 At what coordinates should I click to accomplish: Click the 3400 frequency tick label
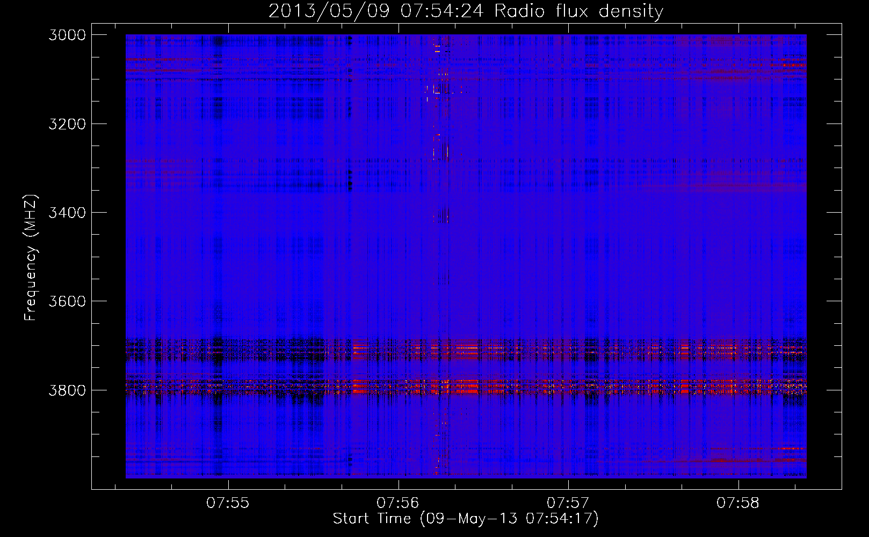(67, 213)
